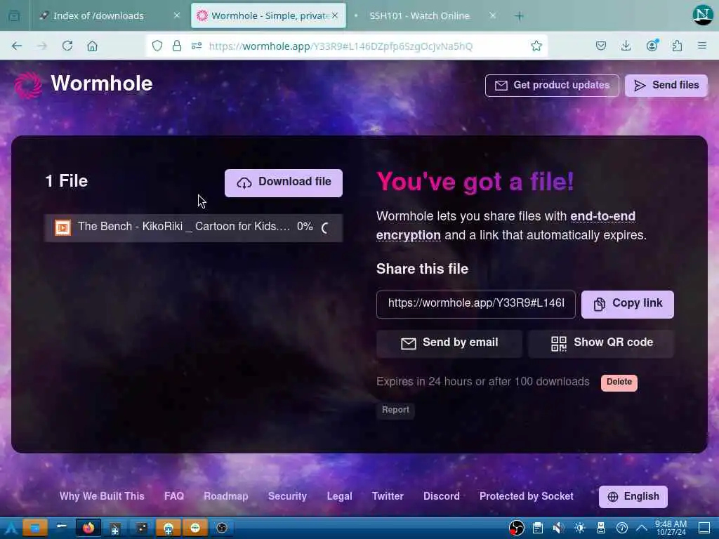Open volume control in system tray
The height and width of the screenshot is (539, 719).
point(558,528)
